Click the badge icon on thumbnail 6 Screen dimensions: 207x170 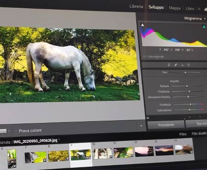tap(14, 166)
